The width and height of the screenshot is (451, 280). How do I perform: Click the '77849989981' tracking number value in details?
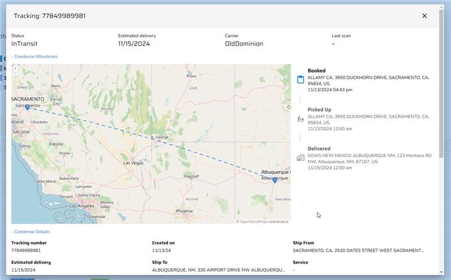tap(26, 250)
